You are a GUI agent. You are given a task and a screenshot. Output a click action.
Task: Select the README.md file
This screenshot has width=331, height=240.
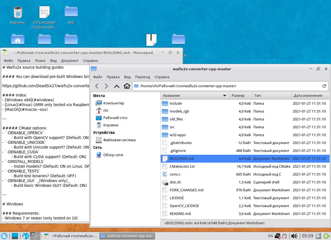tap(180, 214)
